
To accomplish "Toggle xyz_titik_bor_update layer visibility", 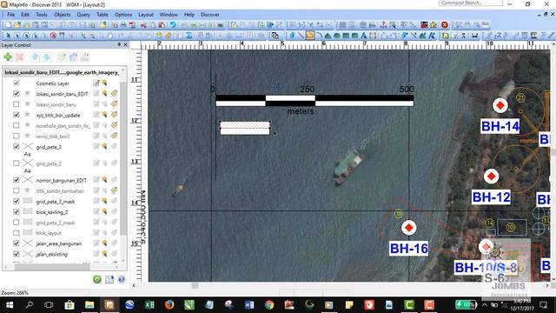I will [x=16, y=115].
